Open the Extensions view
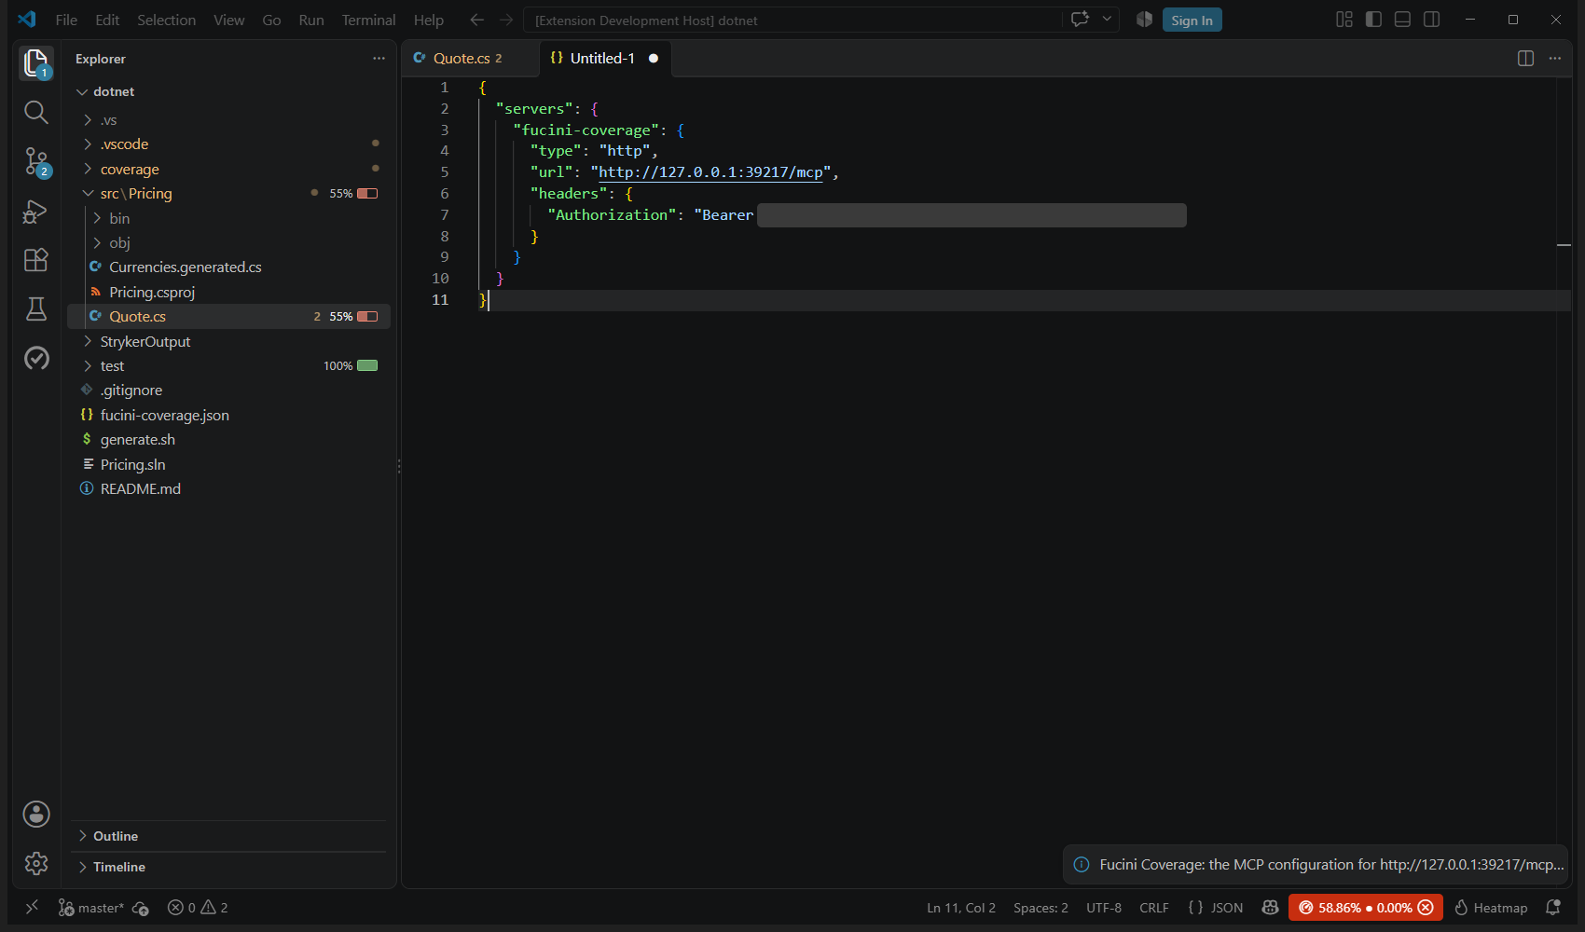1585x932 pixels. [x=36, y=260]
